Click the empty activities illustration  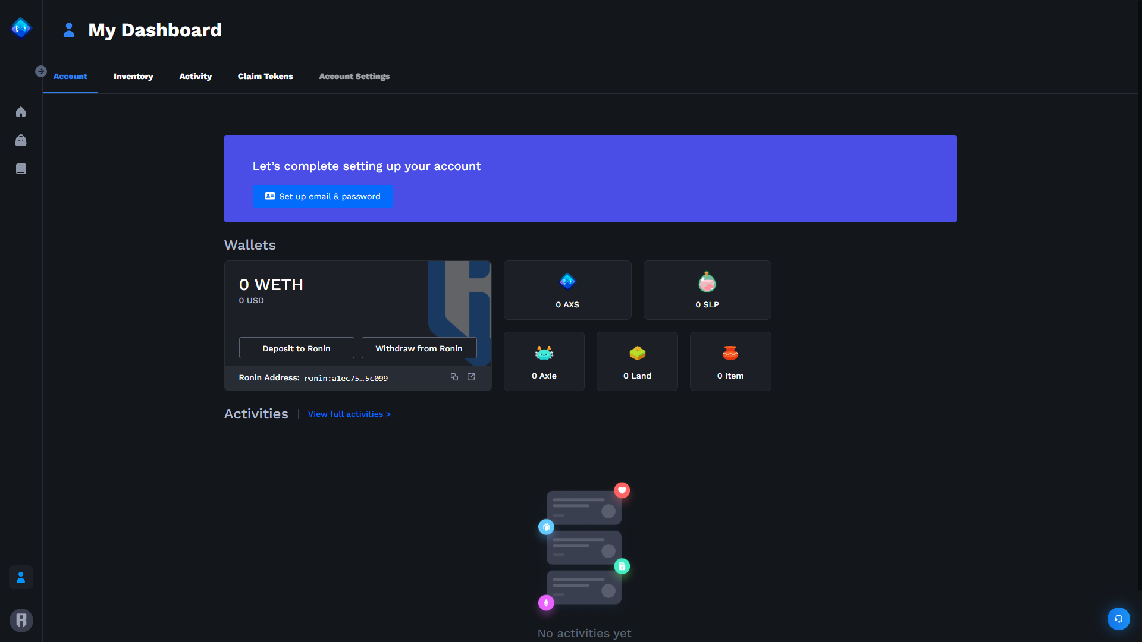coord(584,547)
